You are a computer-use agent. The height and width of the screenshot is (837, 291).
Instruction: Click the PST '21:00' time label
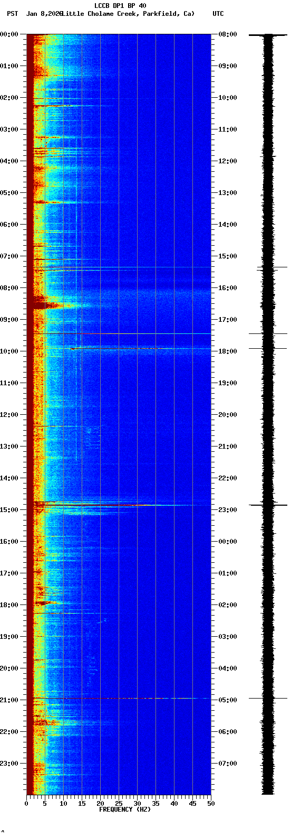[x=9, y=700]
